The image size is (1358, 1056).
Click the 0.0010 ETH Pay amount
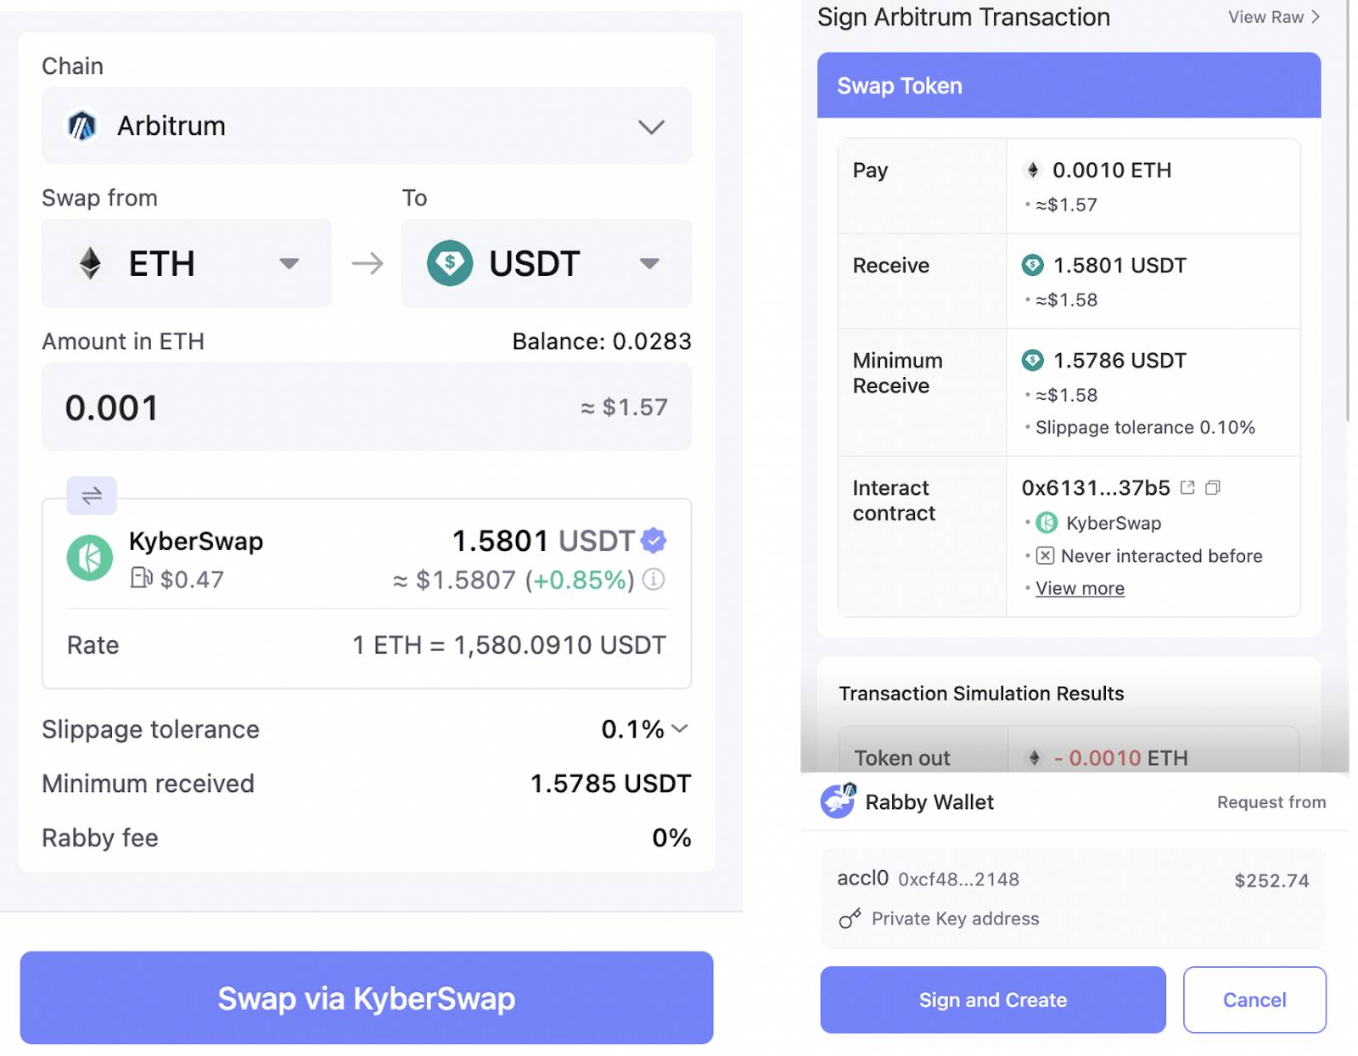1112,170
